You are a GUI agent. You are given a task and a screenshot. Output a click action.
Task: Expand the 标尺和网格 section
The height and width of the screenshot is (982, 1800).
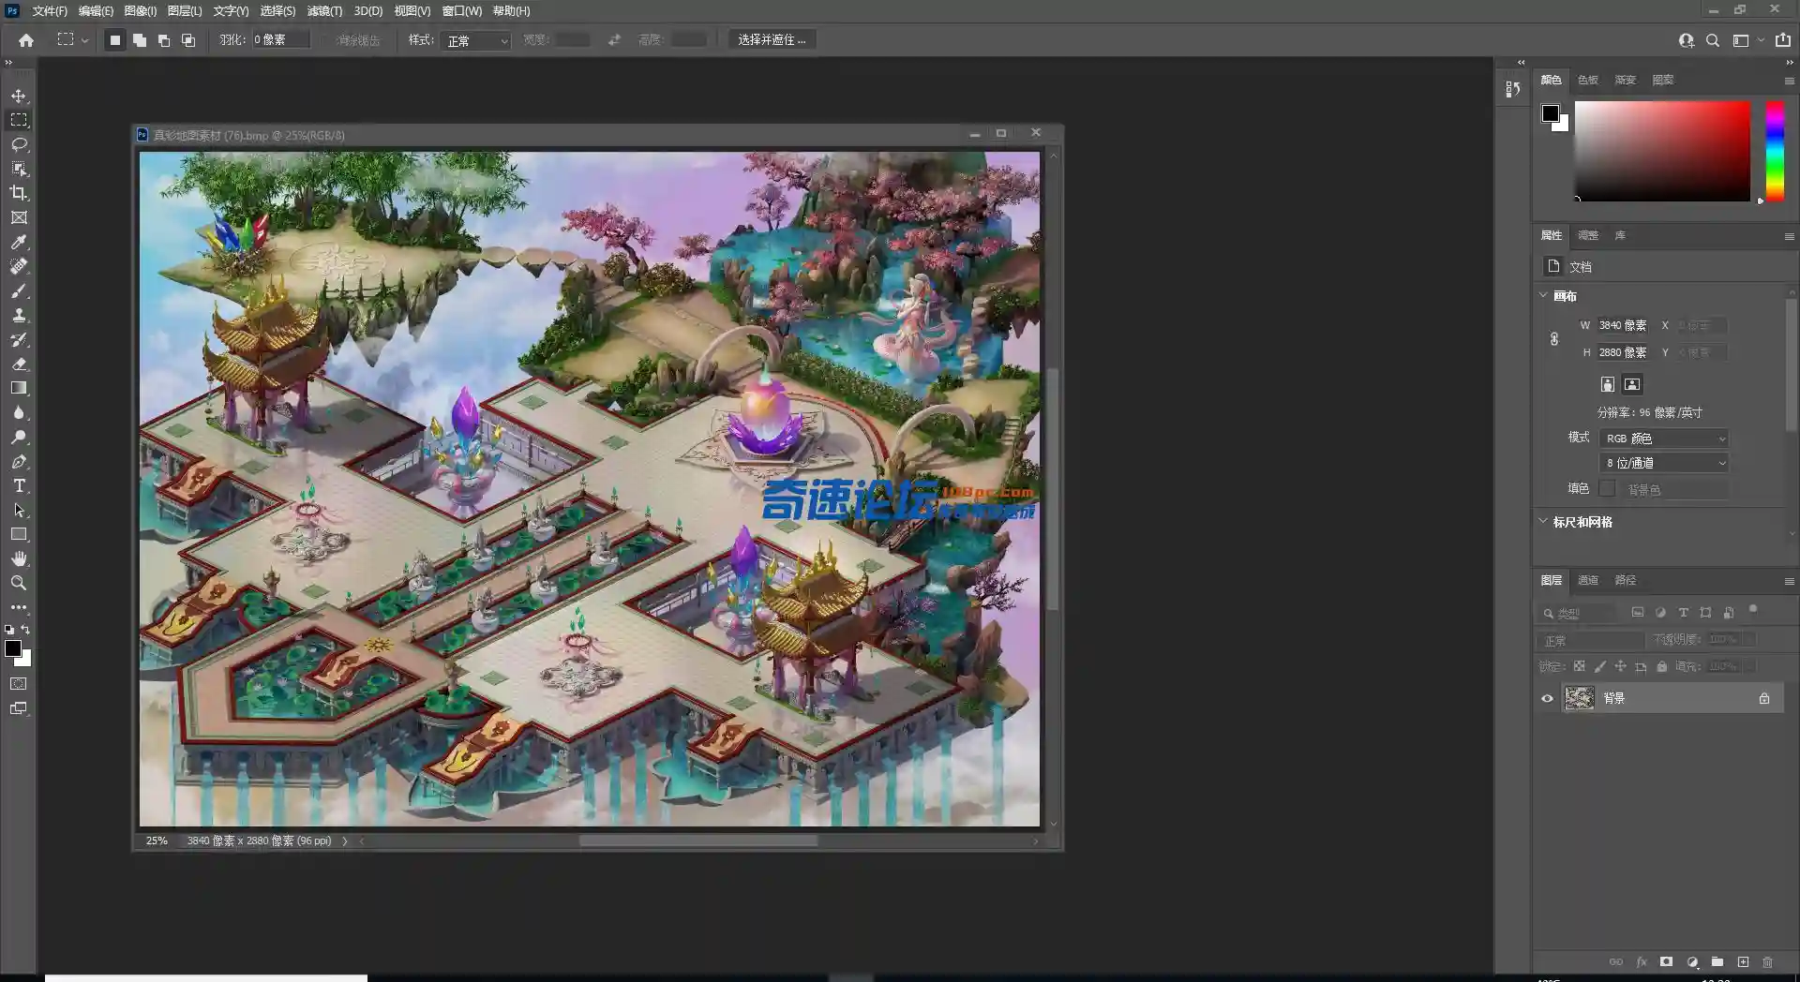point(1543,521)
